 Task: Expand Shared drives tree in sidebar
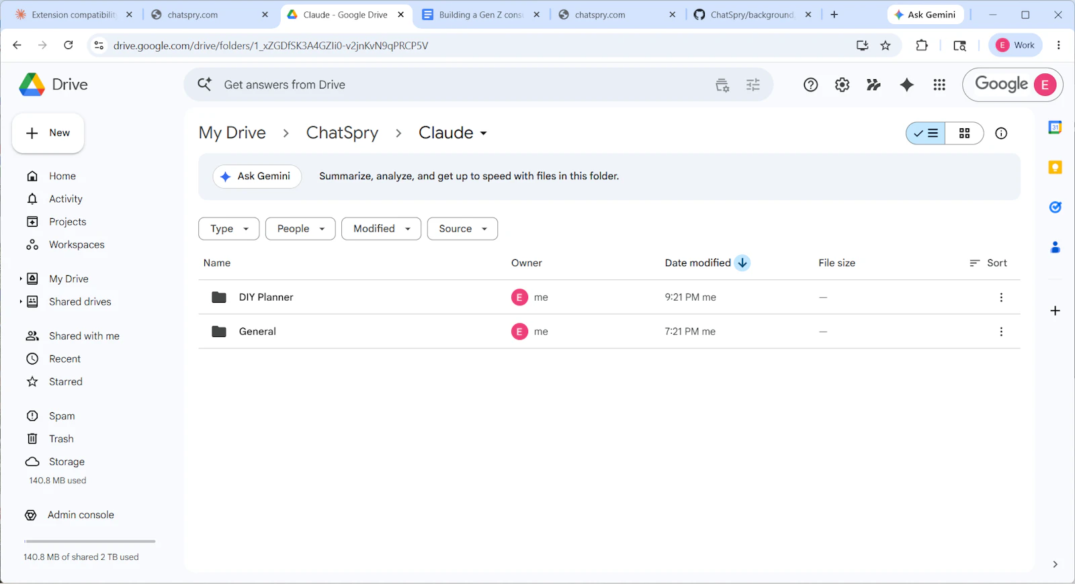[x=21, y=301]
